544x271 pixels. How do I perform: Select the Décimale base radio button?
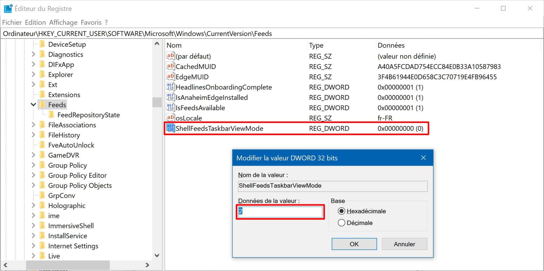[x=341, y=223]
